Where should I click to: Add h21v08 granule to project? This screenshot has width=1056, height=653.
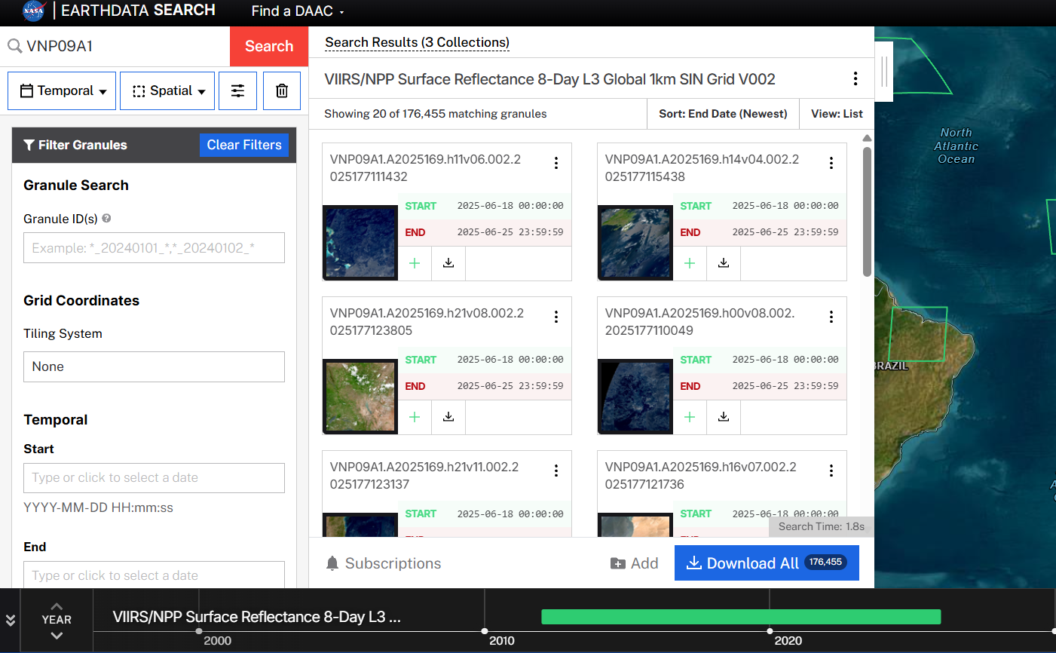click(x=415, y=417)
